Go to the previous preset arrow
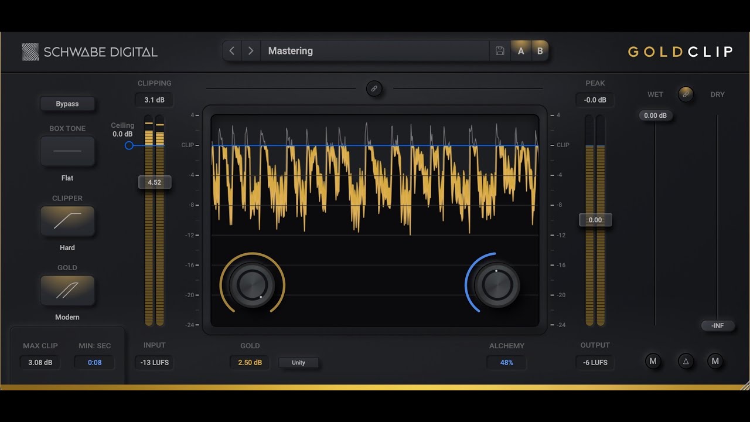Screen dimensions: 750x422 pyautogui.click(x=232, y=51)
